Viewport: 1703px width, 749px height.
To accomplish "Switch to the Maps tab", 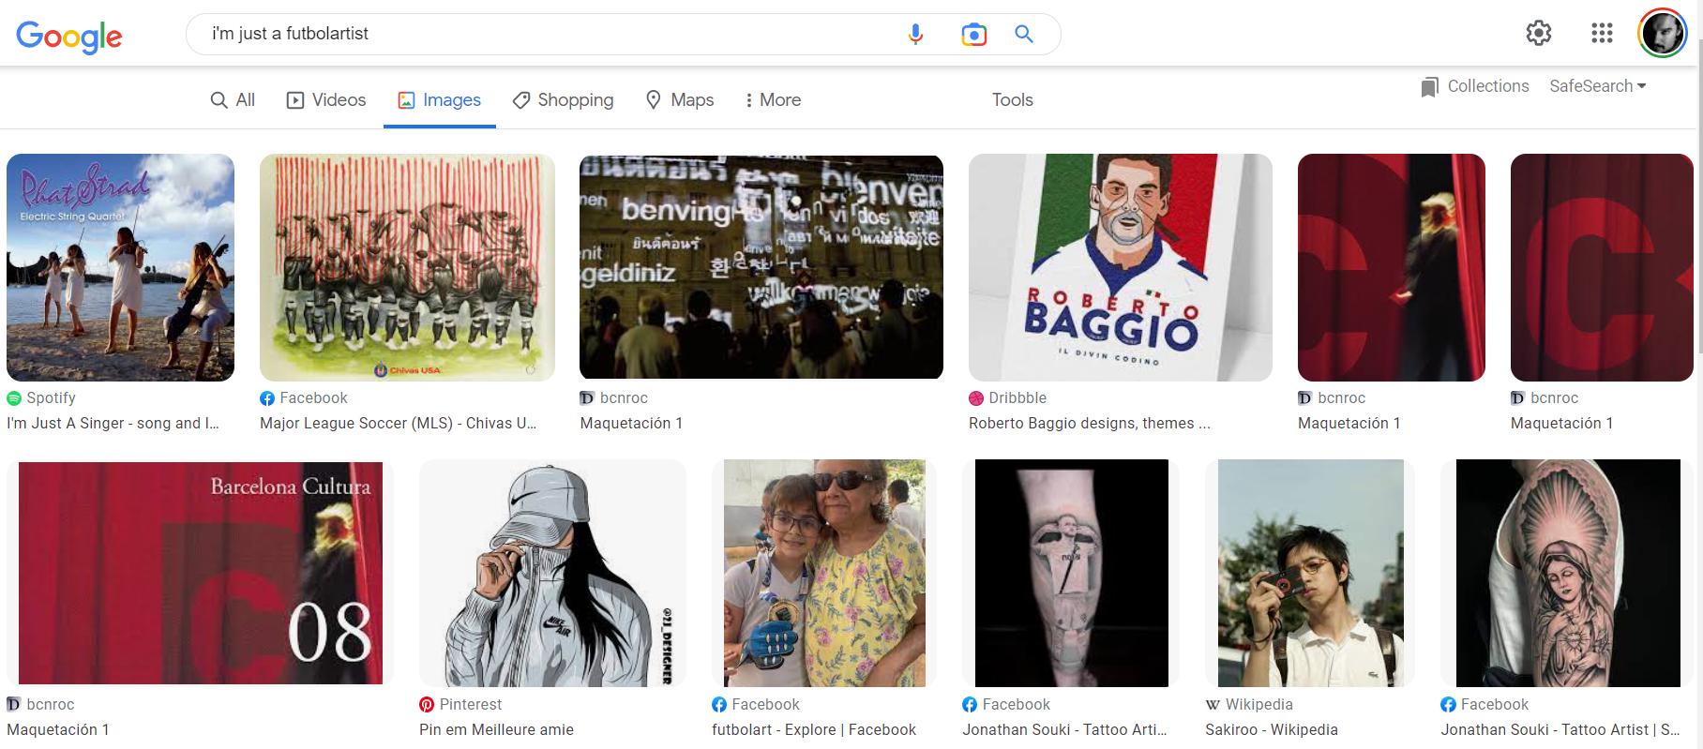I will click(680, 100).
